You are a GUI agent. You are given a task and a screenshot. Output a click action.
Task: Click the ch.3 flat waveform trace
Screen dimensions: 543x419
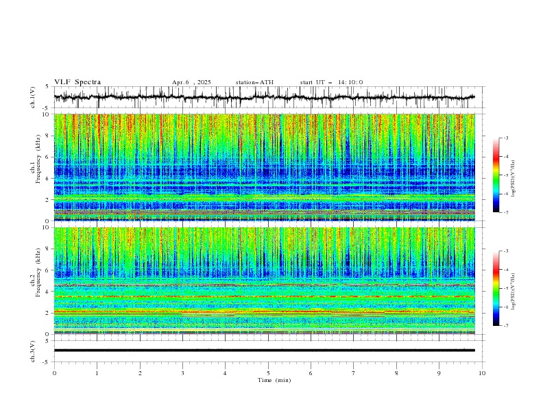click(x=264, y=351)
